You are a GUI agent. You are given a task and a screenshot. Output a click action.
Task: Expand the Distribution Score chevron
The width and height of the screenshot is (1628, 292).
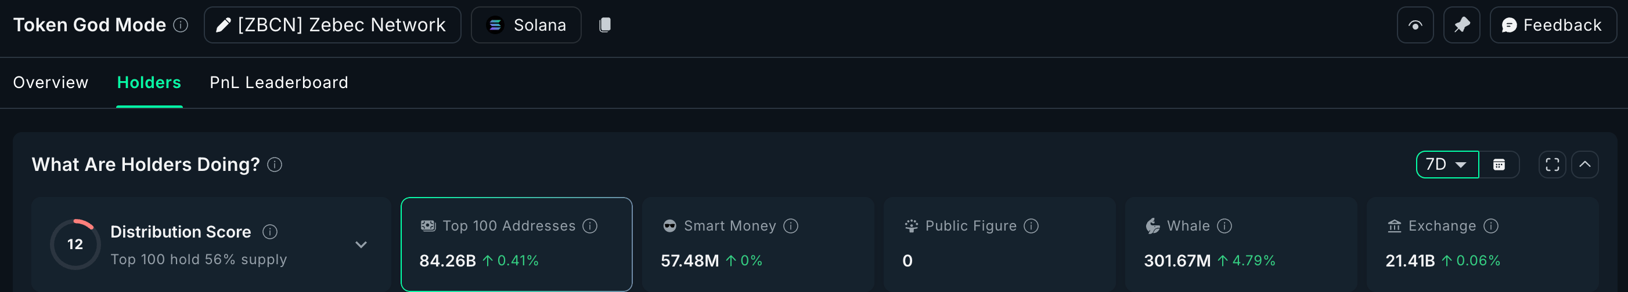pos(361,244)
